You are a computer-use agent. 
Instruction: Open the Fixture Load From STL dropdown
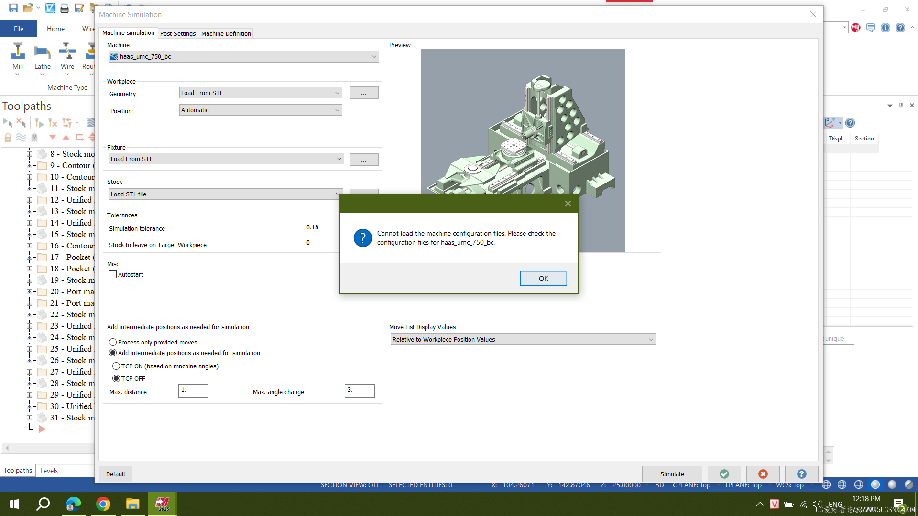226,159
